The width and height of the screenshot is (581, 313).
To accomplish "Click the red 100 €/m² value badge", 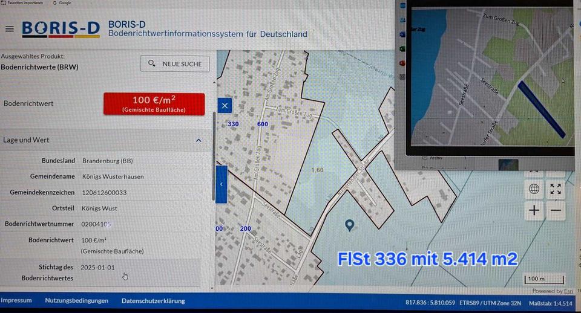I will click(154, 103).
